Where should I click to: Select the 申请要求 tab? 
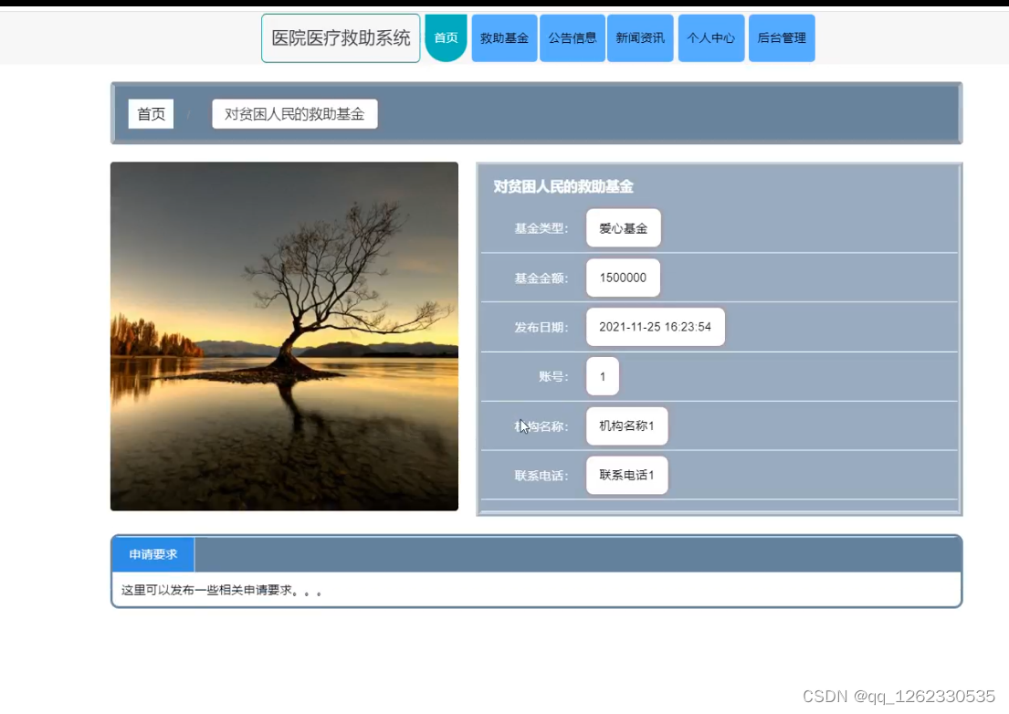click(x=153, y=554)
